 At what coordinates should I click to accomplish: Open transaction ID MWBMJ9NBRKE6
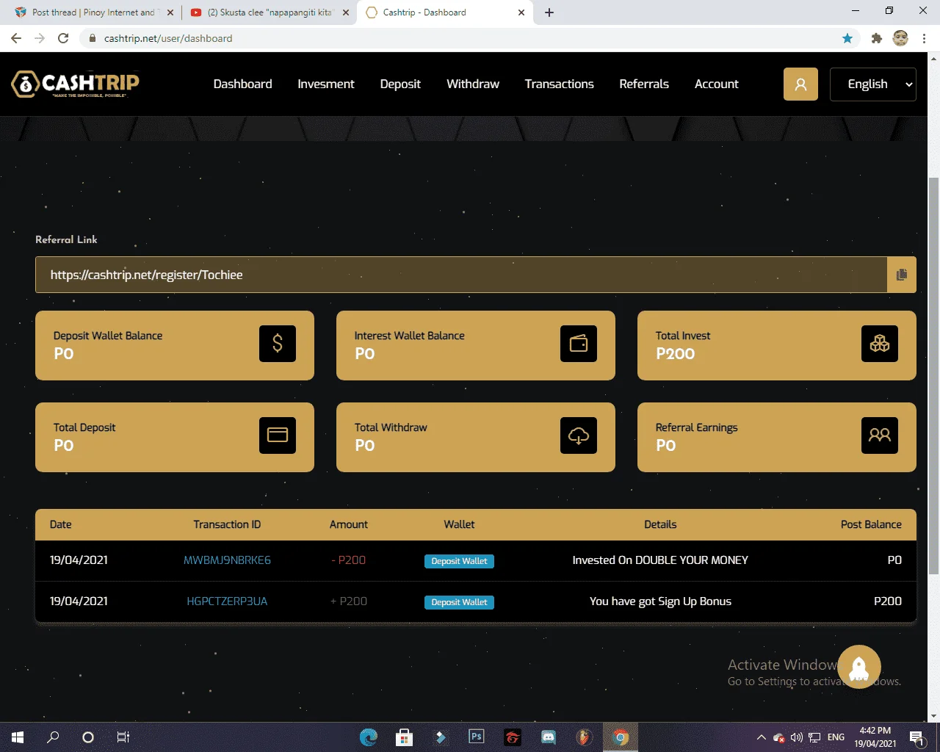point(227,560)
